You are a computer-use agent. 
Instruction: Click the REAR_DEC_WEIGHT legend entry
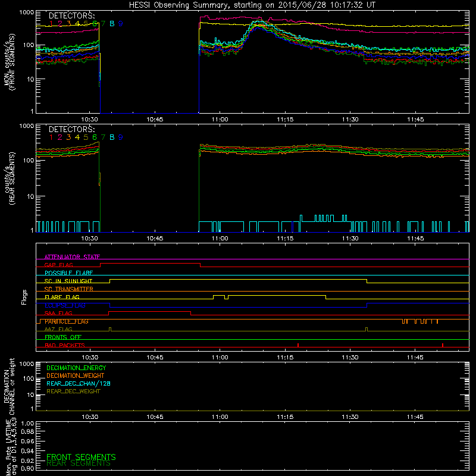click(73, 392)
